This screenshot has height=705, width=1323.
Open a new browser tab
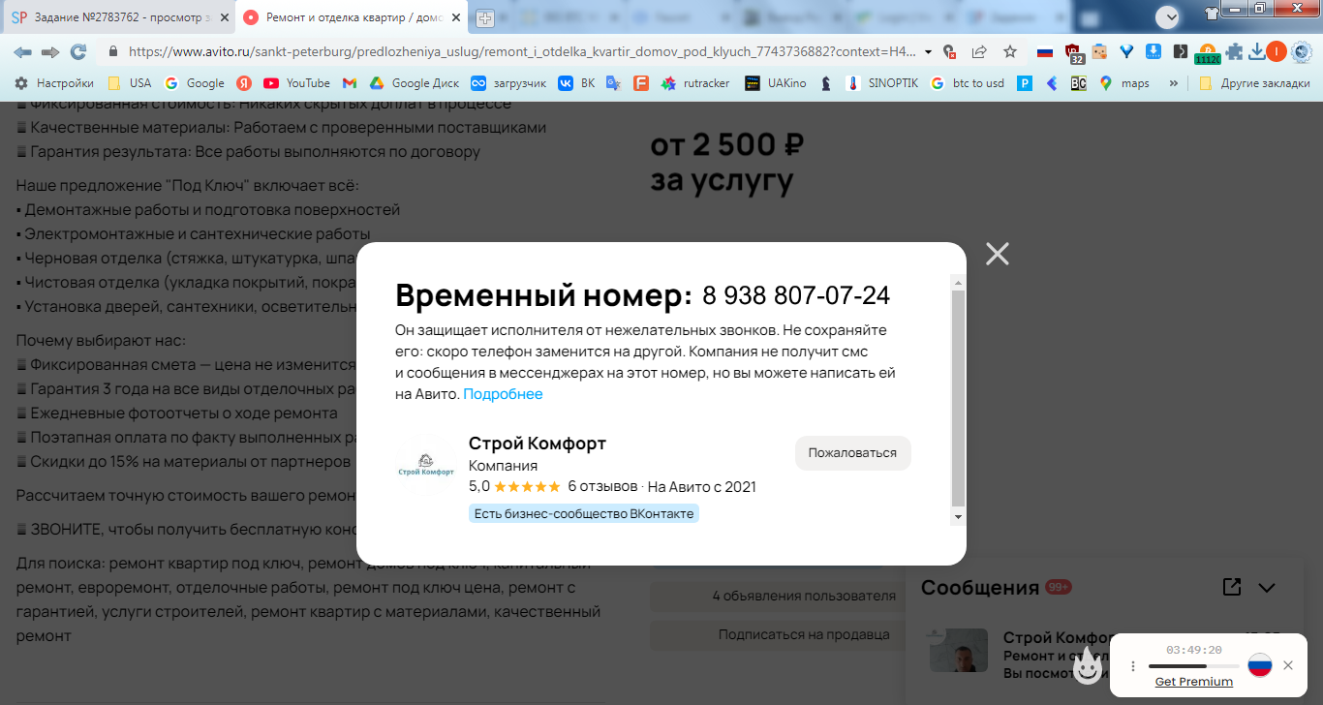[x=485, y=17]
